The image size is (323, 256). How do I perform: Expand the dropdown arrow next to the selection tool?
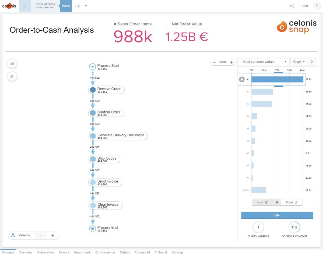(86, 6)
